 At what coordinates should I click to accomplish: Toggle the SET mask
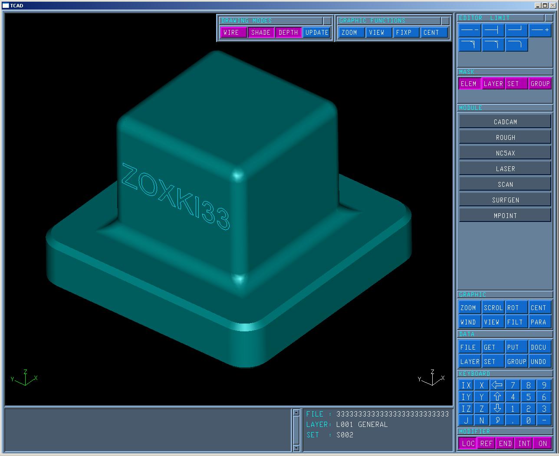tap(516, 84)
